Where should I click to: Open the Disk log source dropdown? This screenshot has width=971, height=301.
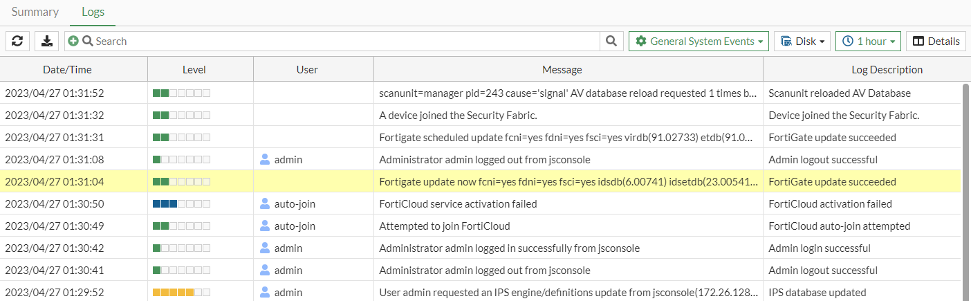coord(802,42)
